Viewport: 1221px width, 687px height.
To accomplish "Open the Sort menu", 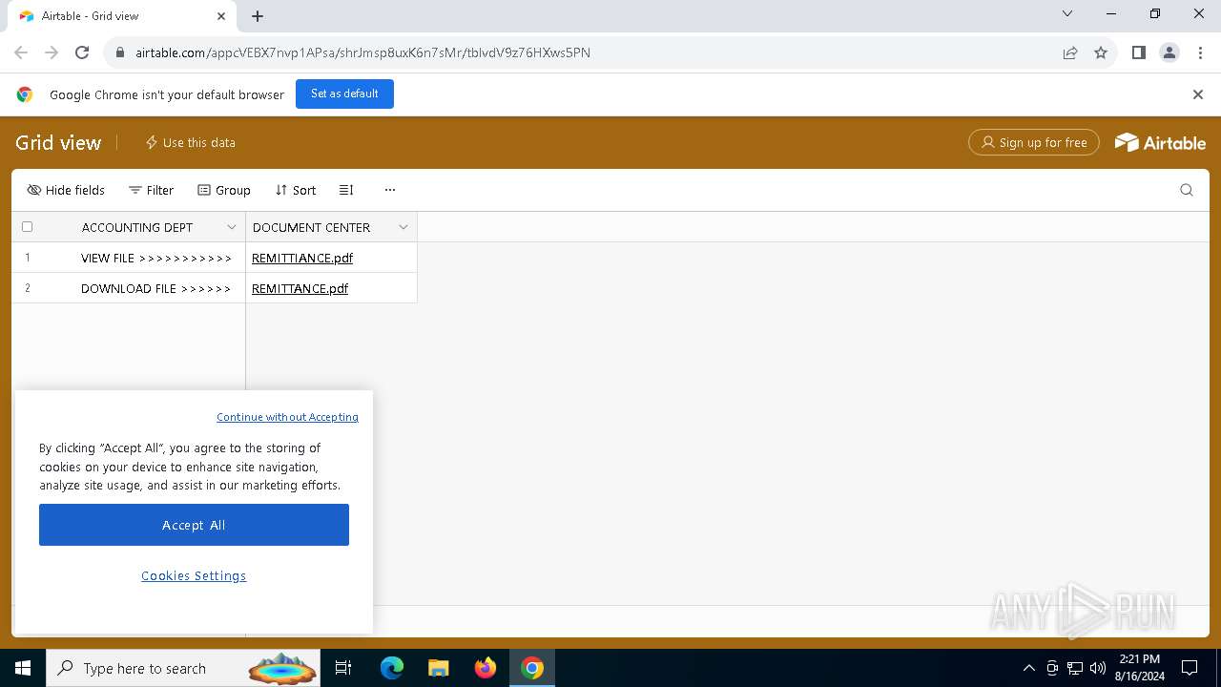I will coord(296,190).
